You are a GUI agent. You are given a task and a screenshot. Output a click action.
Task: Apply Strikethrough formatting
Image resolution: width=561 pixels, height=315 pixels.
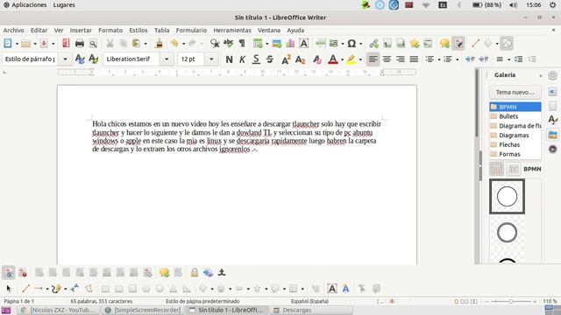point(270,59)
